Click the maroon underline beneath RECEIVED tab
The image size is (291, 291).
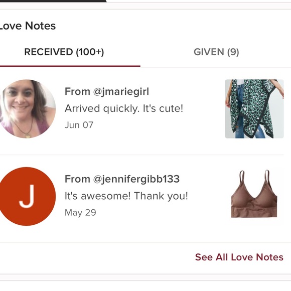[x=70, y=66]
